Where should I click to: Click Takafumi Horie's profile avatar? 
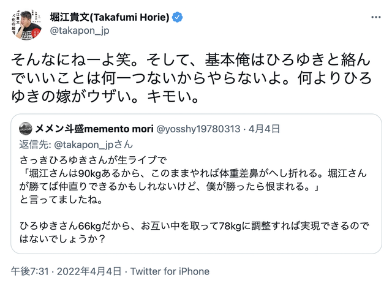tap(26, 25)
